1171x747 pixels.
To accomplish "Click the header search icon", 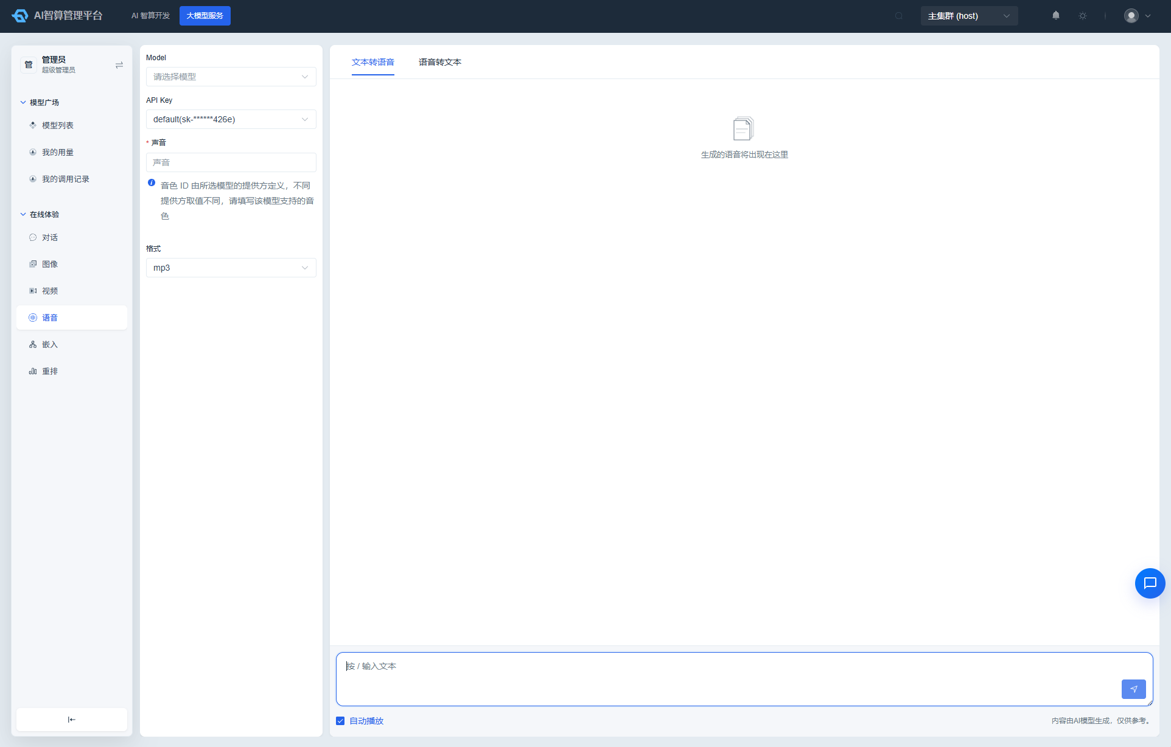I will click(899, 16).
